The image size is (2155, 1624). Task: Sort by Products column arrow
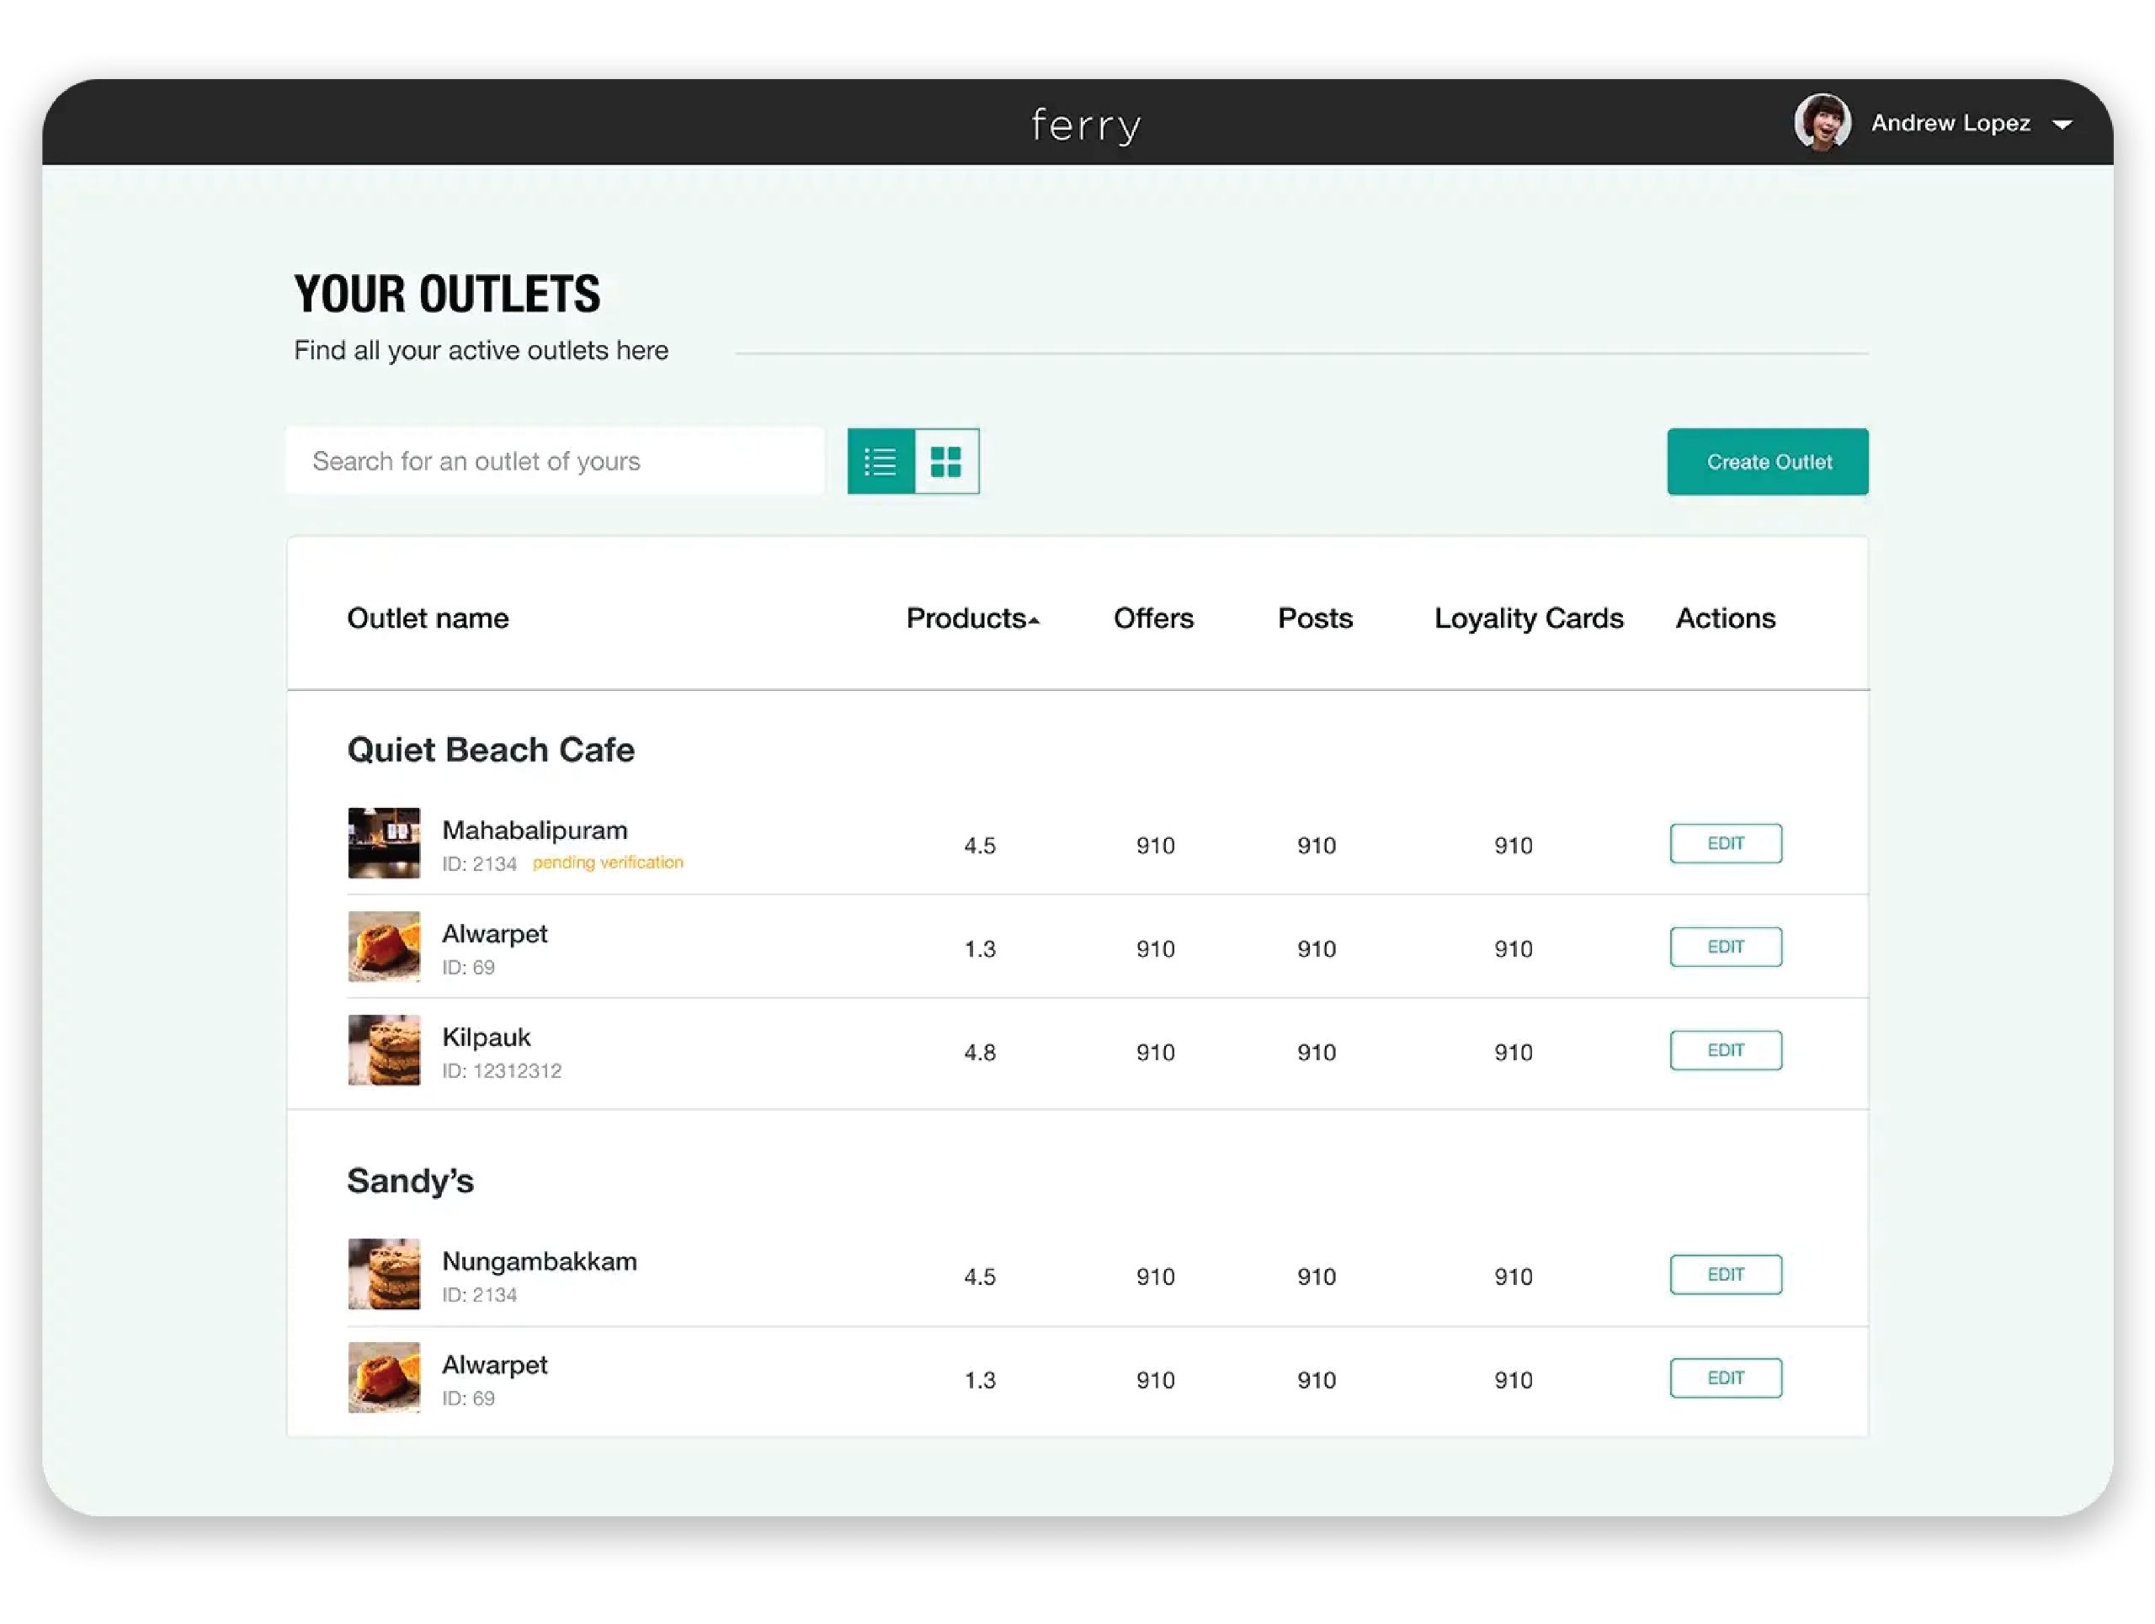1034,620
